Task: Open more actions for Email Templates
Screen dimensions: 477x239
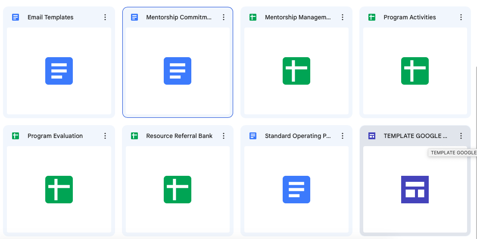Action: coord(105,17)
